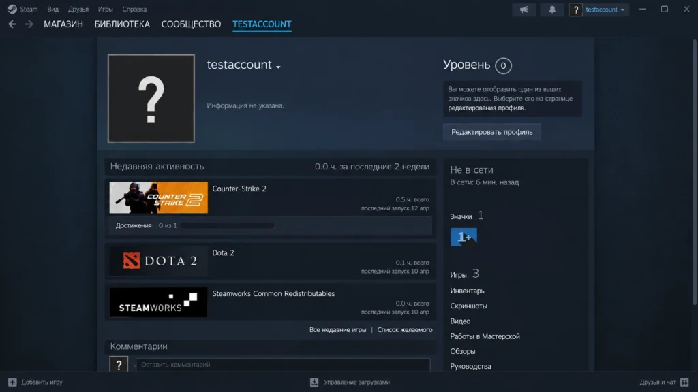698x392 pixels.
Task: Click the Не в сети status text
Action: click(x=472, y=169)
